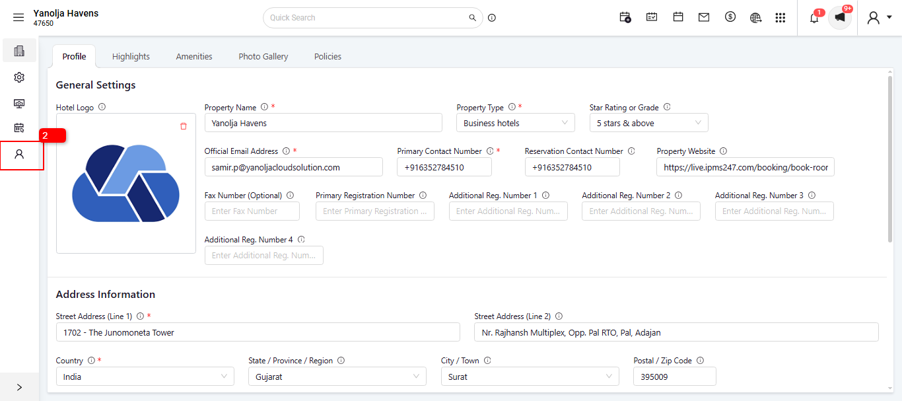Click the Primary Registration Number field

click(375, 211)
